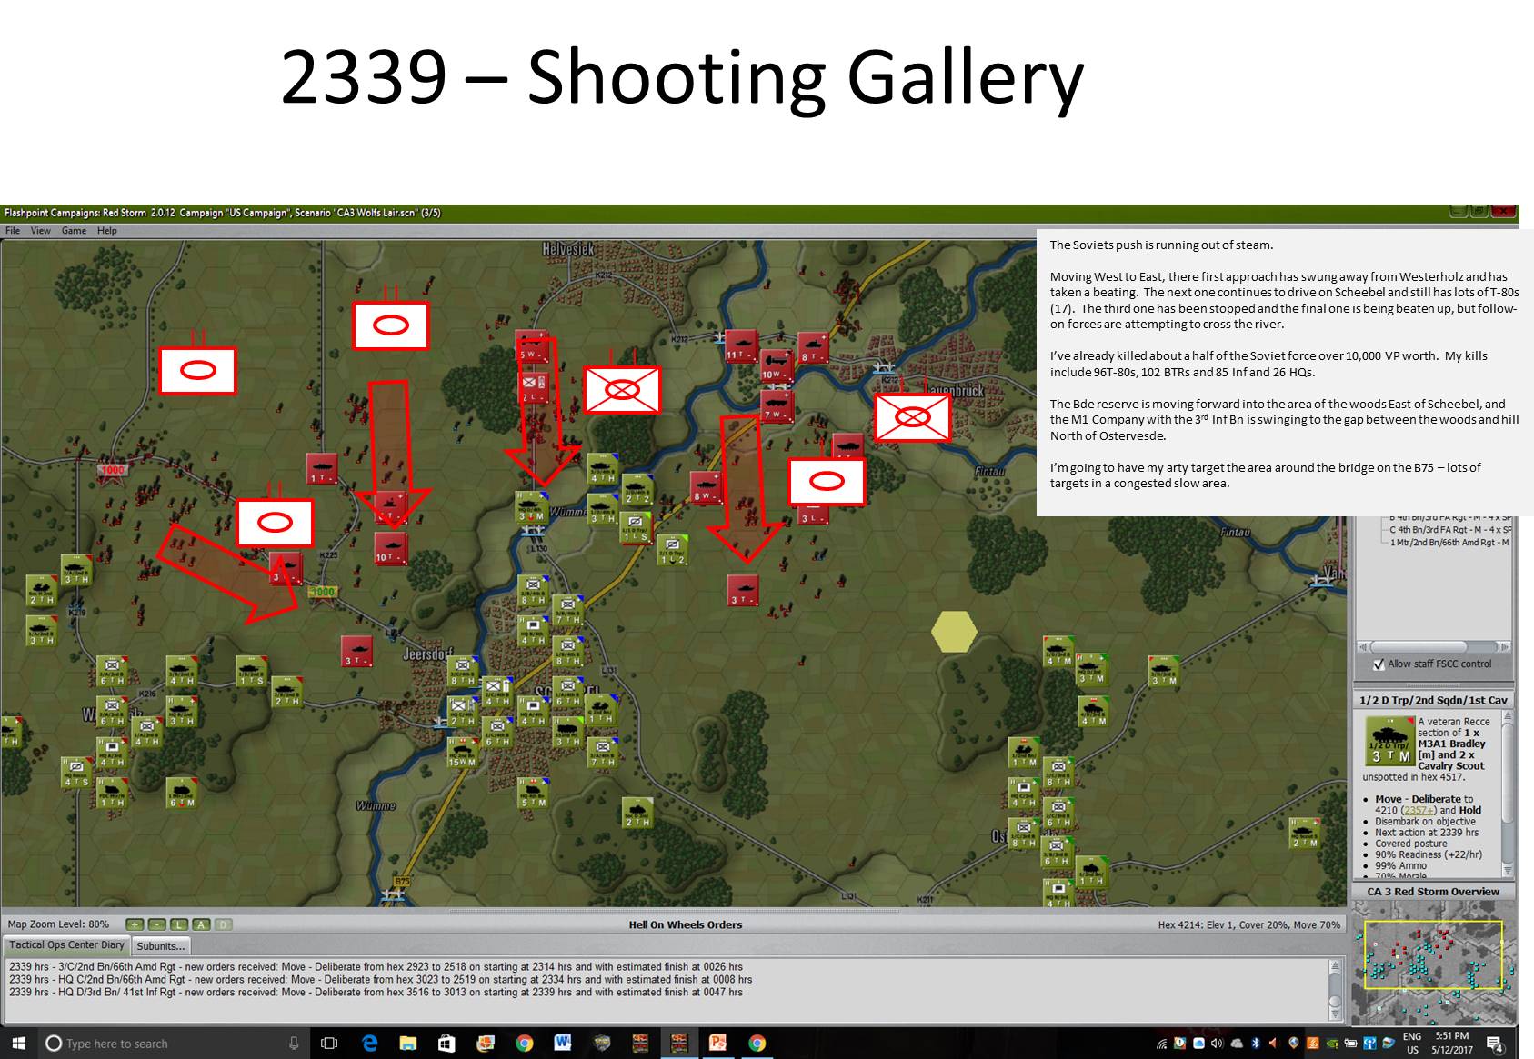
Task: Select the Soviet unit counter labeled 8 W
Action: coord(707,487)
